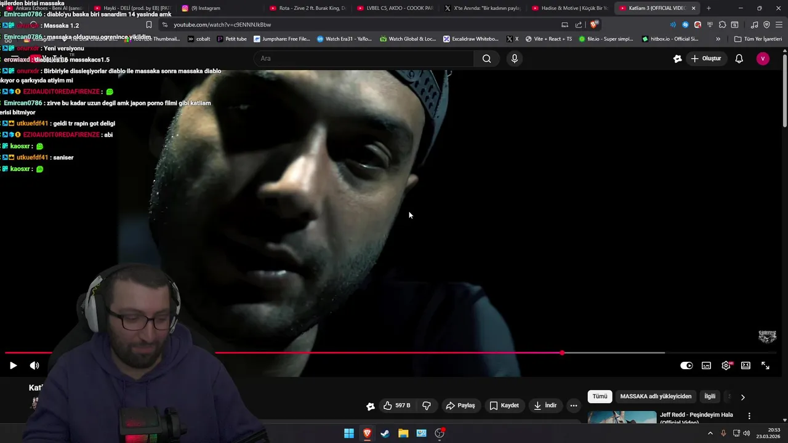
Task: Switch to the '(9) Instagram' browser tab
Action: point(220,8)
